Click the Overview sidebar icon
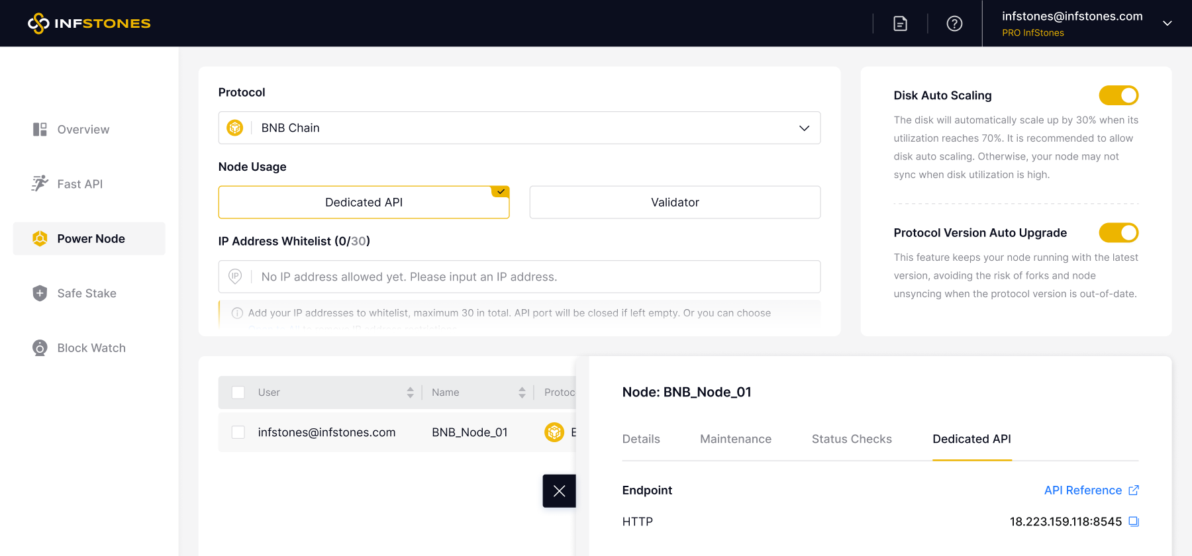The width and height of the screenshot is (1192, 556). coord(40,129)
